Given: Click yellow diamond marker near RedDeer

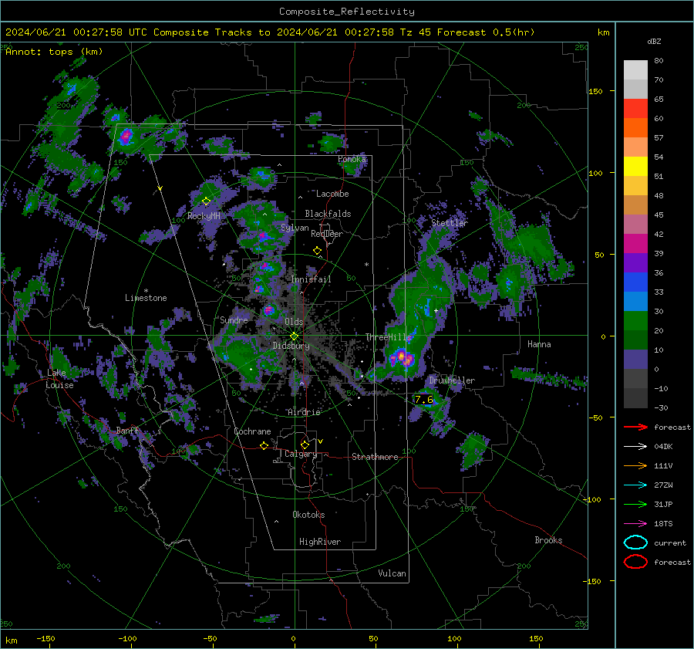Looking at the screenshot, I should tap(317, 251).
